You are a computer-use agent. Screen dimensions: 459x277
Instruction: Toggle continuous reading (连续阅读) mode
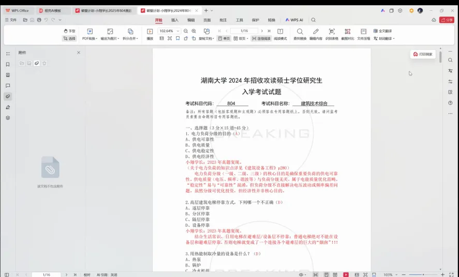point(261,38)
